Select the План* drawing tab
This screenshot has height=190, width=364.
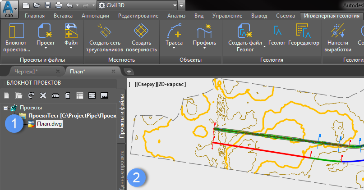pos(78,72)
